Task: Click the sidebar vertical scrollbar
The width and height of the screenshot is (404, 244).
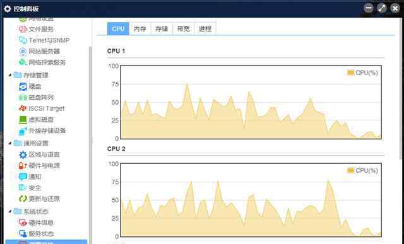Action: [x=90, y=144]
